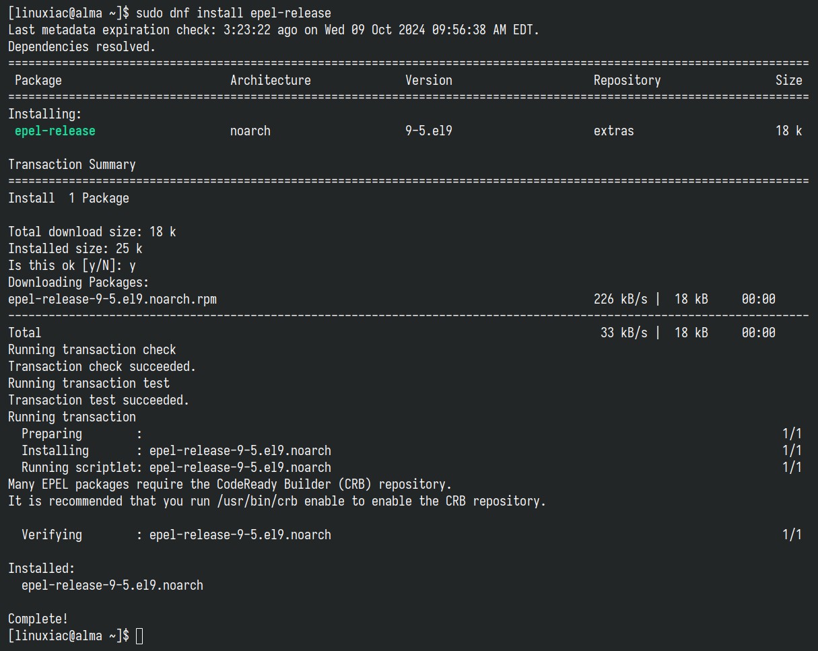818x651 pixels.
Task: Click the 'Version' column header
Action: coord(429,80)
